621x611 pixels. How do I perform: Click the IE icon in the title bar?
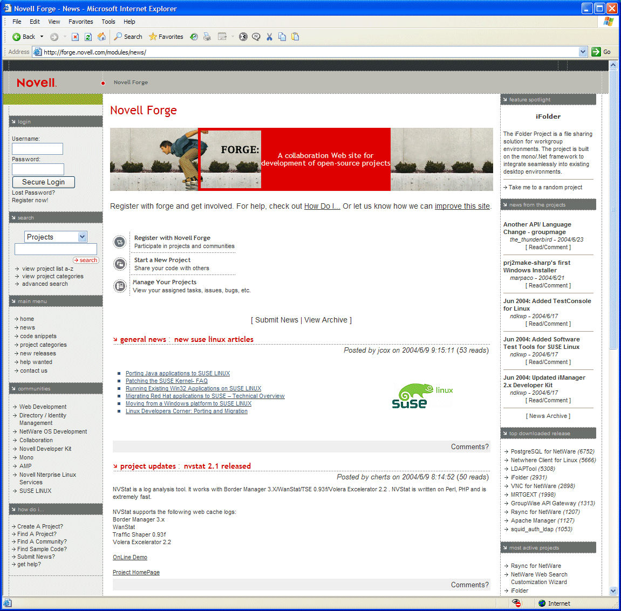coord(7,8)
